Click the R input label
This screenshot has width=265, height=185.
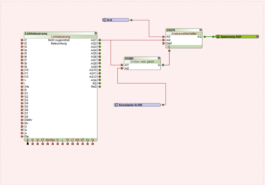(26, 90)
